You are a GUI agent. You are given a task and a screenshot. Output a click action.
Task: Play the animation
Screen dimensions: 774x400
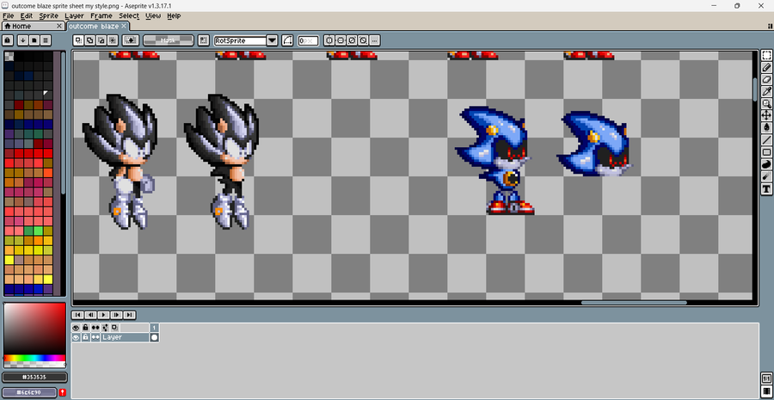pos(104,315)
